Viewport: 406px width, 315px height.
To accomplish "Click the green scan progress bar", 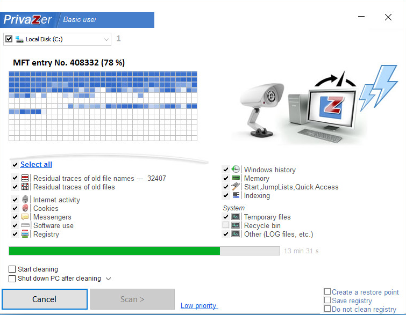I will pos(144,251).
